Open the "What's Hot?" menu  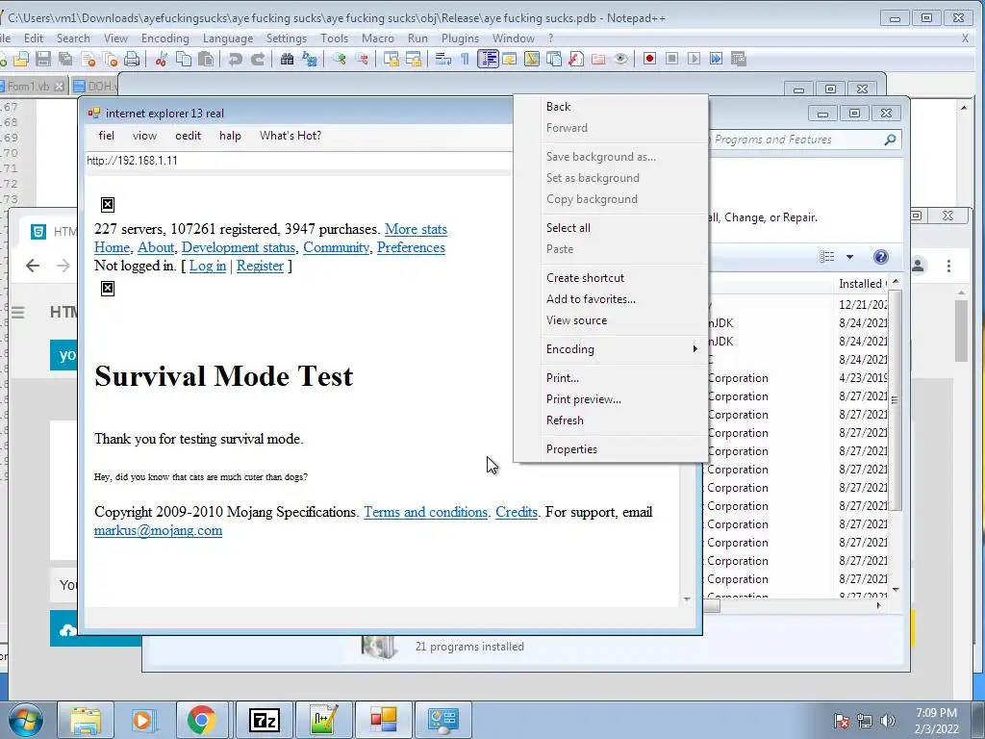[290, 136]
